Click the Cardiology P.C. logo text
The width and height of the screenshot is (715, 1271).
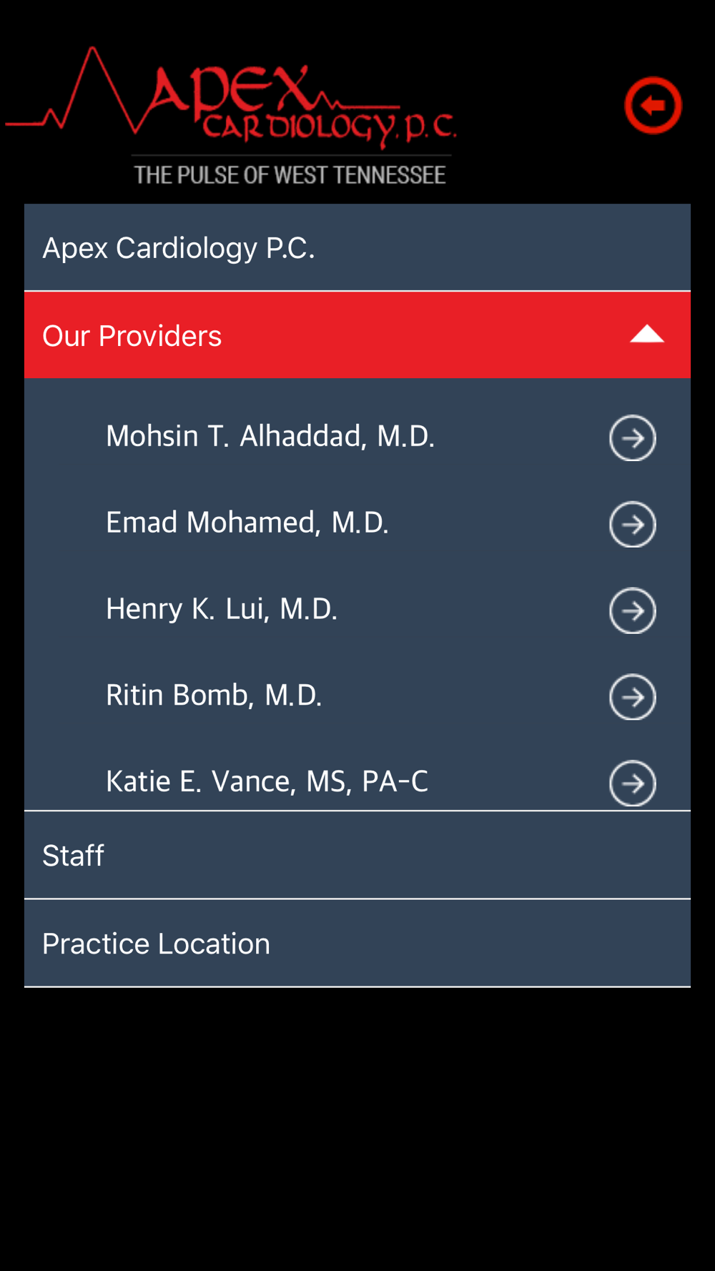[x=329, y=127]
